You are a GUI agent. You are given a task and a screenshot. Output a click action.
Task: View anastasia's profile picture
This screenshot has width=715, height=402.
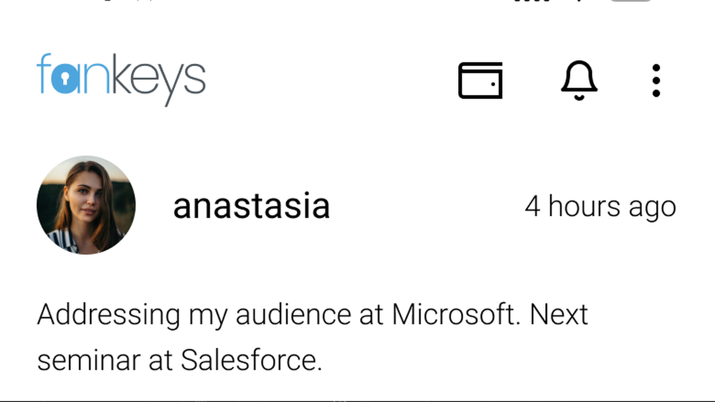point(86,205)
